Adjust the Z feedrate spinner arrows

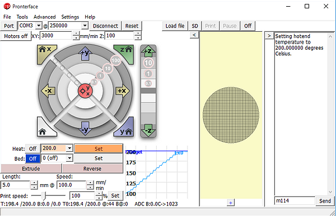coord(138,36)
